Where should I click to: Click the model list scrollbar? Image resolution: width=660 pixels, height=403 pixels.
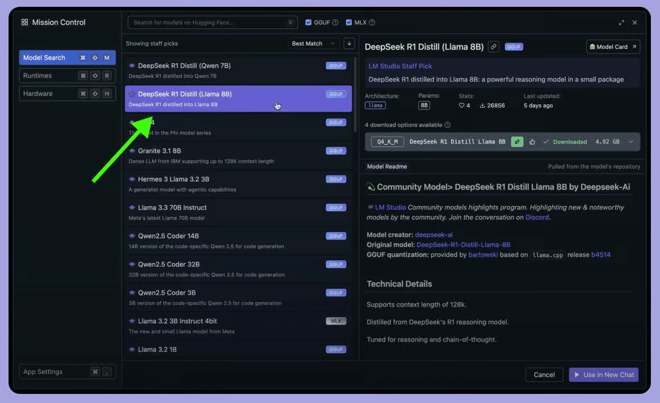(x=356, y=95)
